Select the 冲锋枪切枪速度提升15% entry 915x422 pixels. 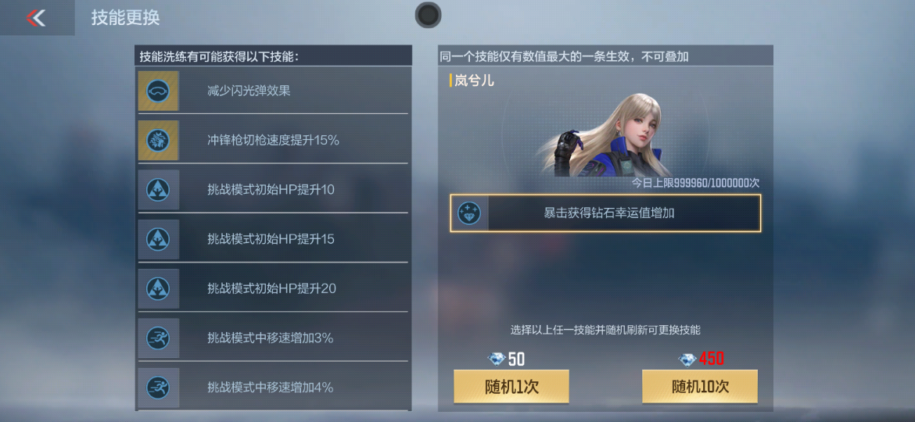tap(273, 140)
